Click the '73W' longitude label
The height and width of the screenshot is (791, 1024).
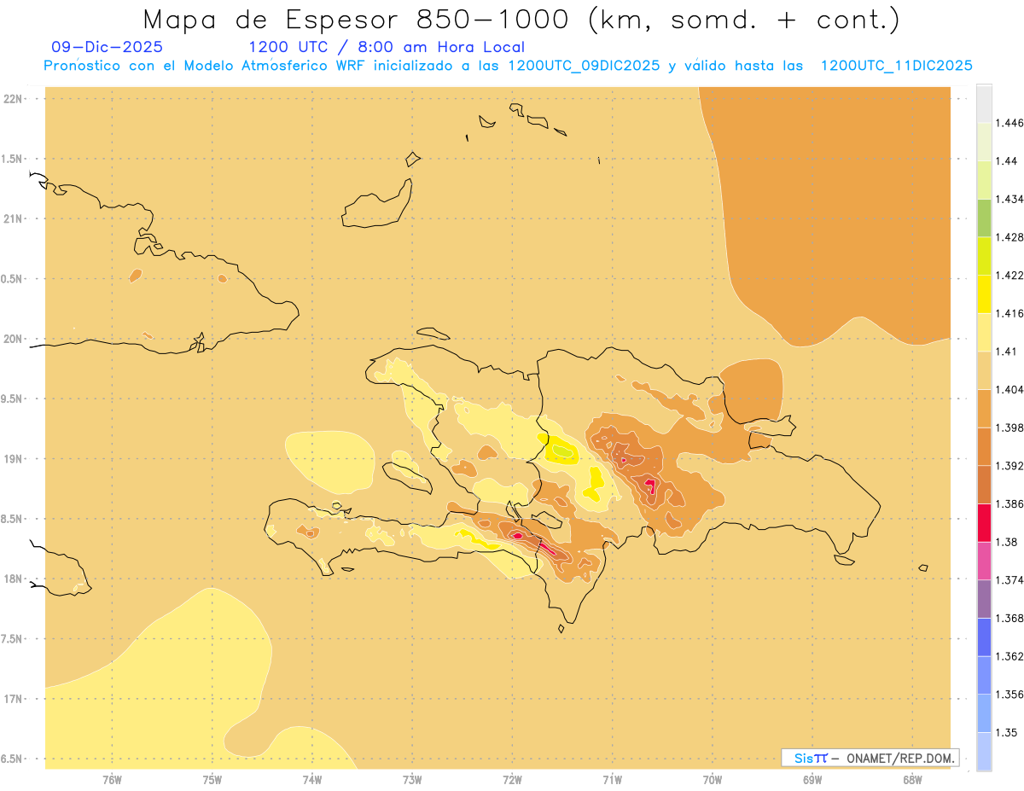coord(412,780)
